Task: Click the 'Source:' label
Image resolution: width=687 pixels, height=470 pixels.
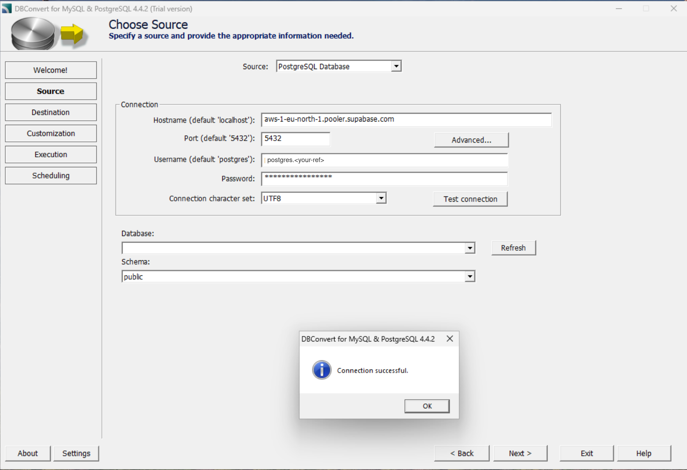Action: point(255,67)
